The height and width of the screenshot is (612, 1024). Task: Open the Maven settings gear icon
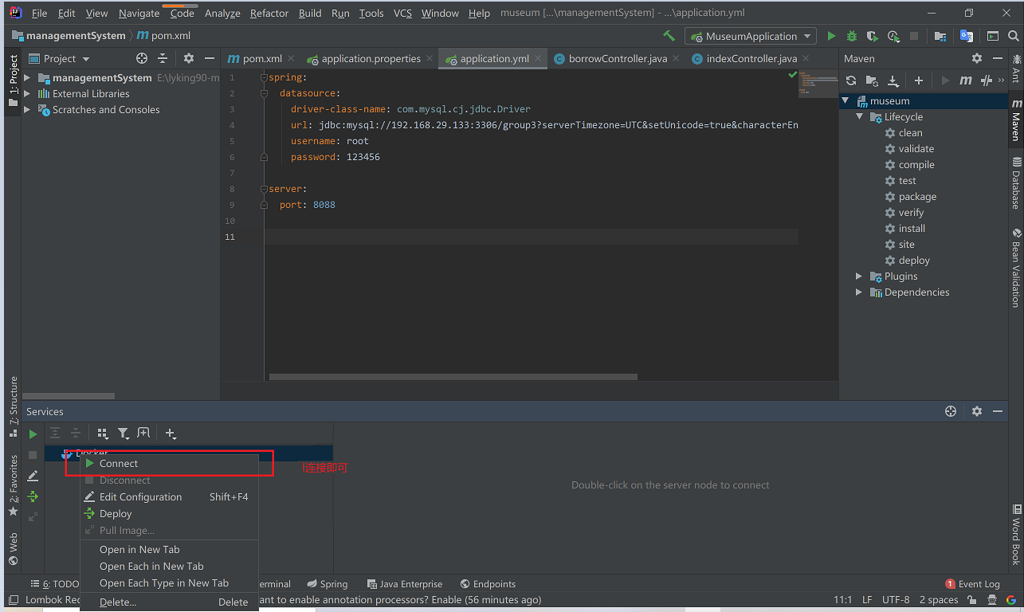click(977, 58)
